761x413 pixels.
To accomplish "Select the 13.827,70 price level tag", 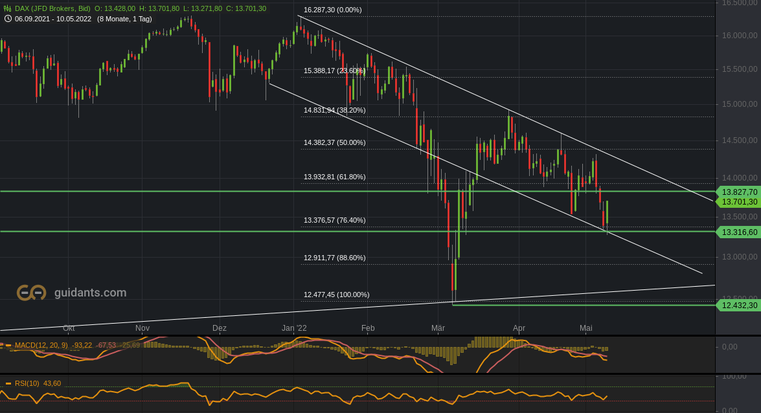I will (738, 192).
